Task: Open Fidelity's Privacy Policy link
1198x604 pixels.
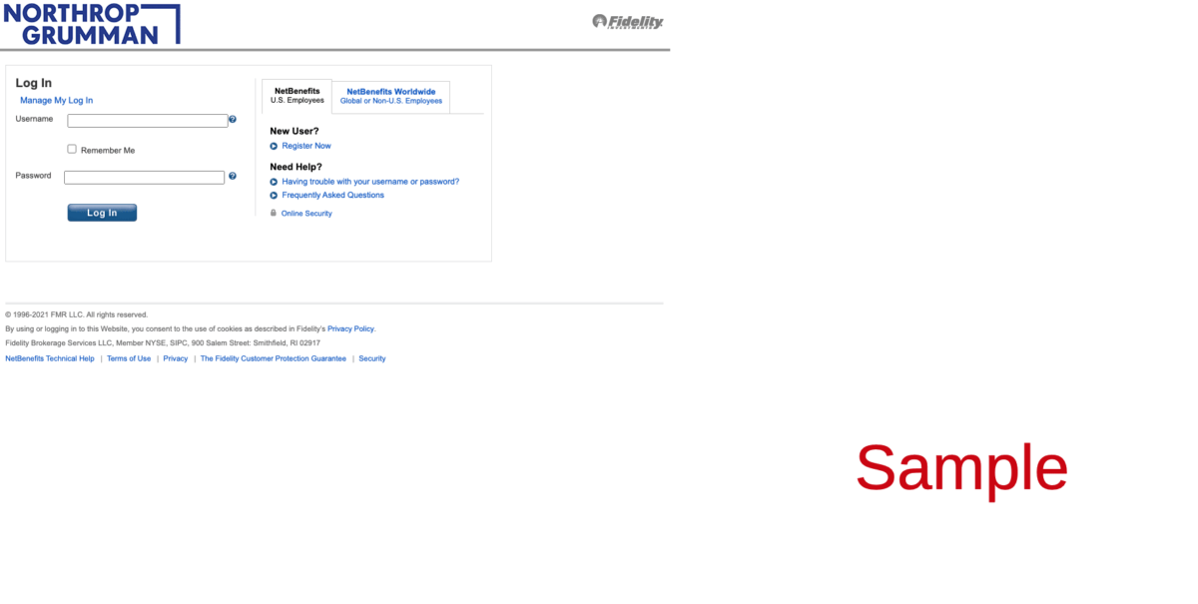Action: click(350, 328)
